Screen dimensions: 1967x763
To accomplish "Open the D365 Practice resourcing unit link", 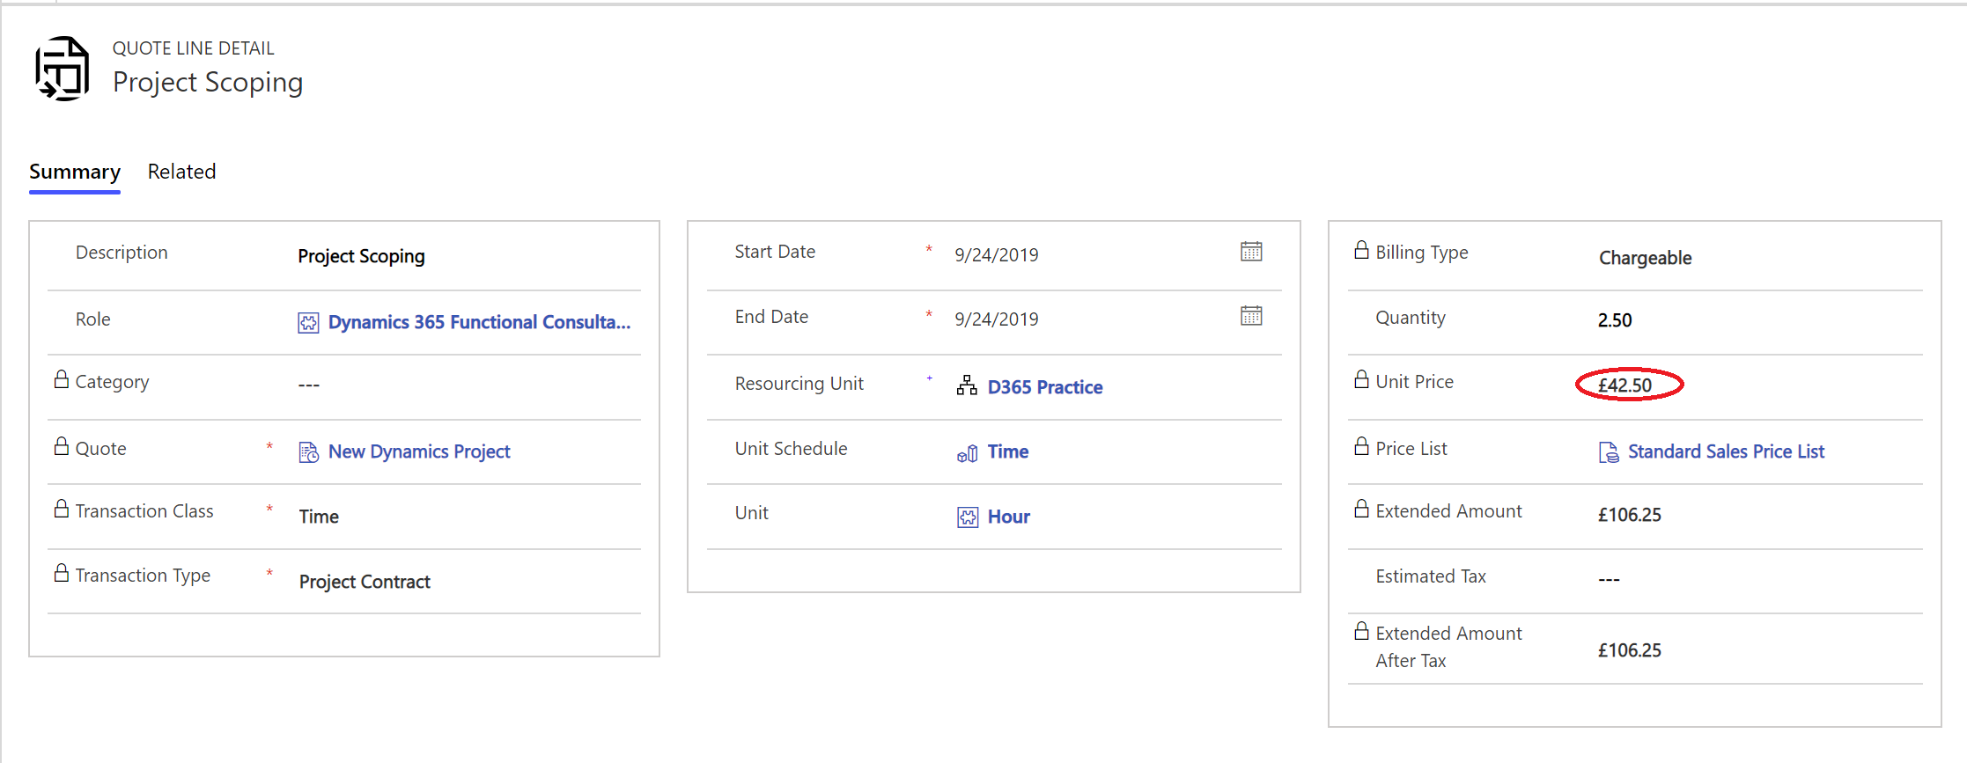I will click(x=1045, y=387).
